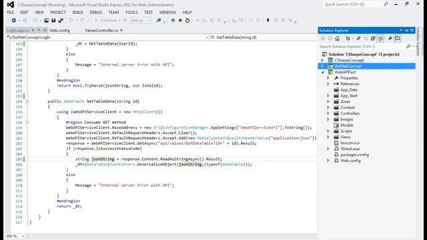The height and width of the screenshot is (240, 427).
Task: Click the Open File toolbar icon
Action: point(47,21)
